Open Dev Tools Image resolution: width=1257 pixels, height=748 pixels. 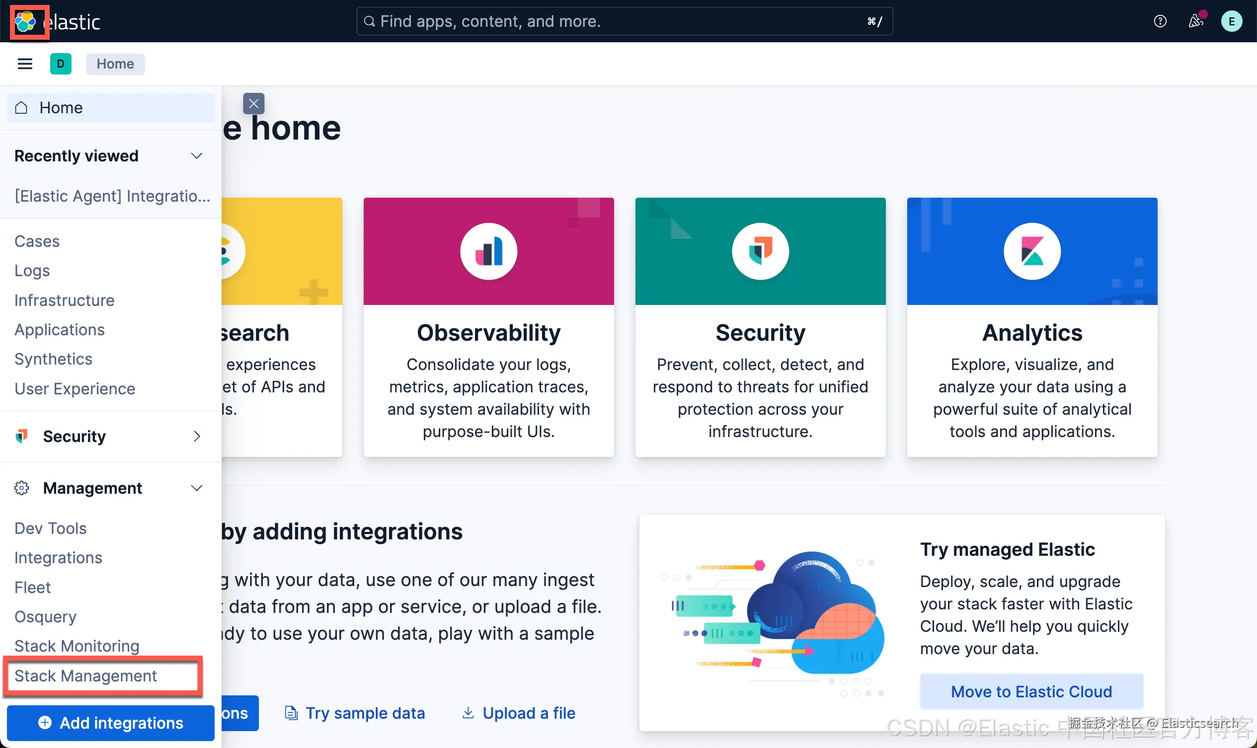pos(50,528)
